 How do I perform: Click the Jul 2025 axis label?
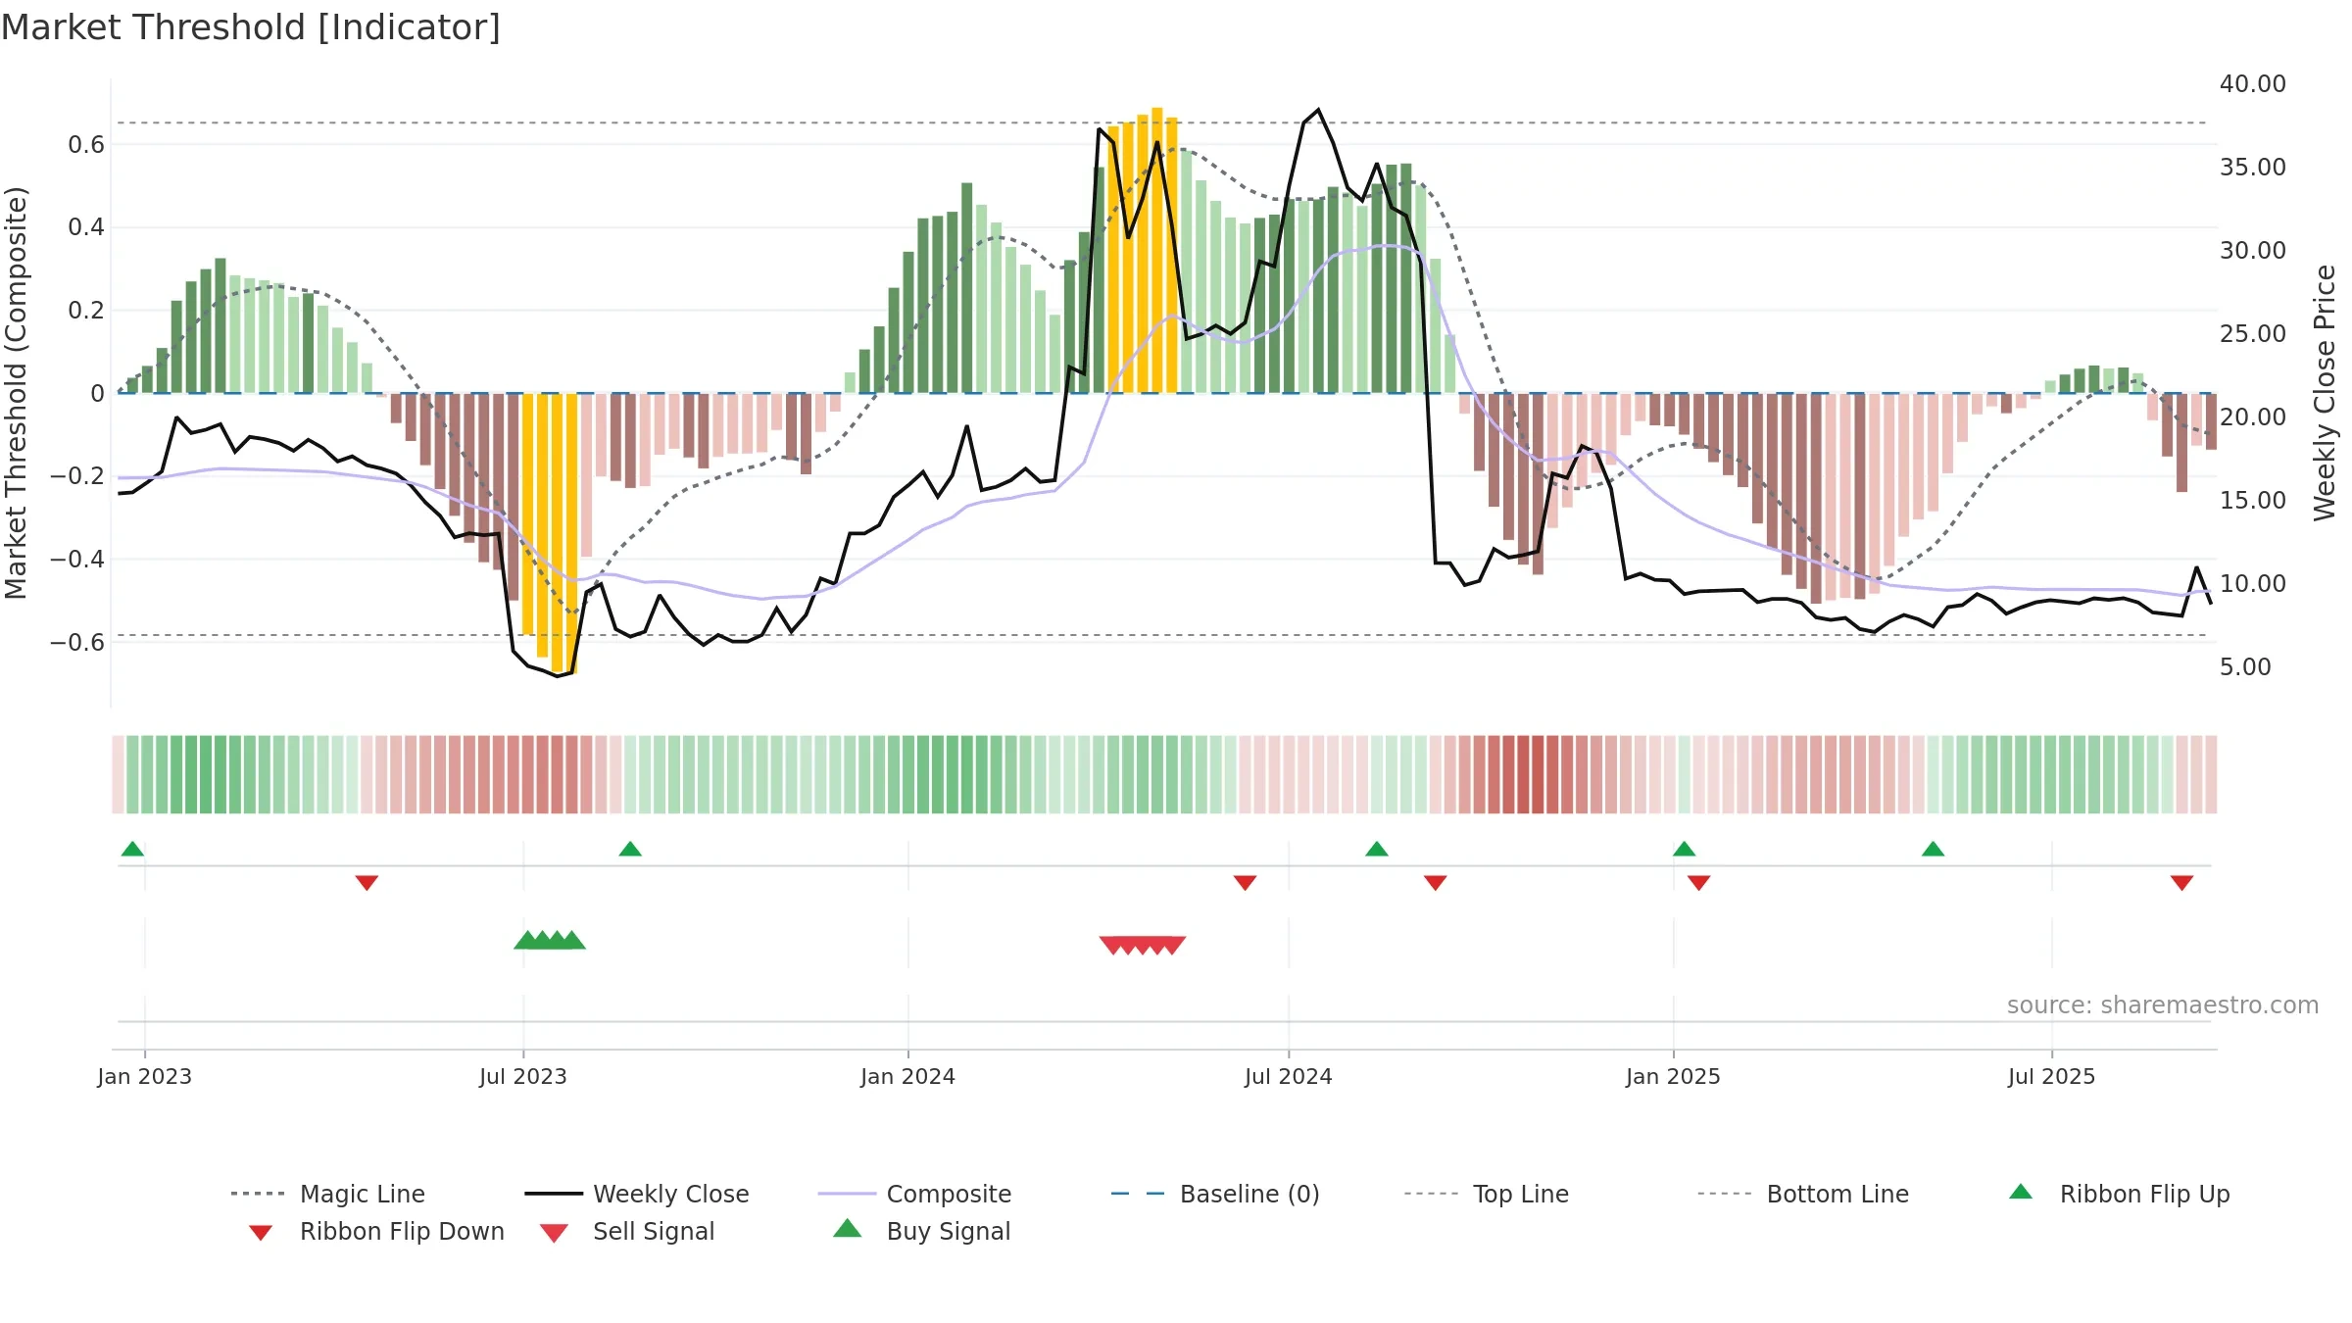click(2052, 1076)
